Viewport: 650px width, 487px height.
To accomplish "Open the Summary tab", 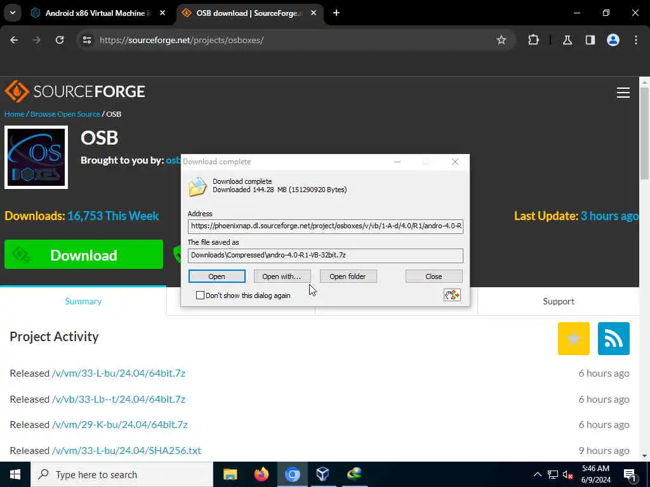I will coord(83,301).
